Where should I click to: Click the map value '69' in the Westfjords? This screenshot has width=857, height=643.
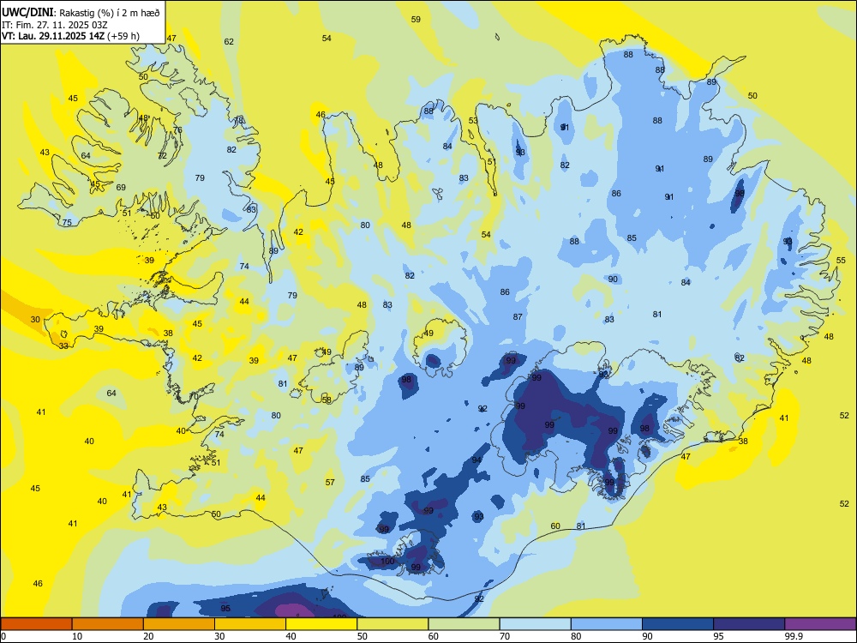click(121, 187)
